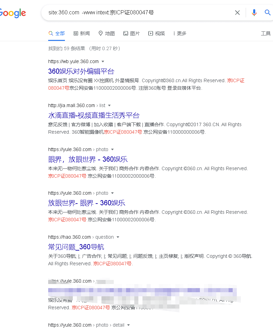The image size is (273, 328).
Task: Expand dropdown arrow for 放眼世界- 眼界 result URL
Action: coord(112,193)
